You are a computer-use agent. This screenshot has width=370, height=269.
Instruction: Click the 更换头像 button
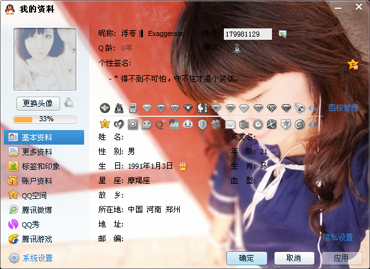pyautogui.click(x=38, y=103)
